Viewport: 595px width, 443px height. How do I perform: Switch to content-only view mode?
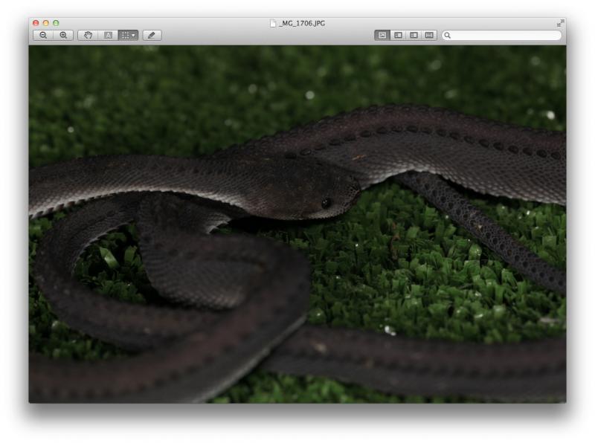[x=382, y=35]
